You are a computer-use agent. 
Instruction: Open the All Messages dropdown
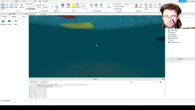(34, 82)
